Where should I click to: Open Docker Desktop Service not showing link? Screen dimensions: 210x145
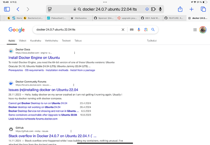click(x=44, y=111)
